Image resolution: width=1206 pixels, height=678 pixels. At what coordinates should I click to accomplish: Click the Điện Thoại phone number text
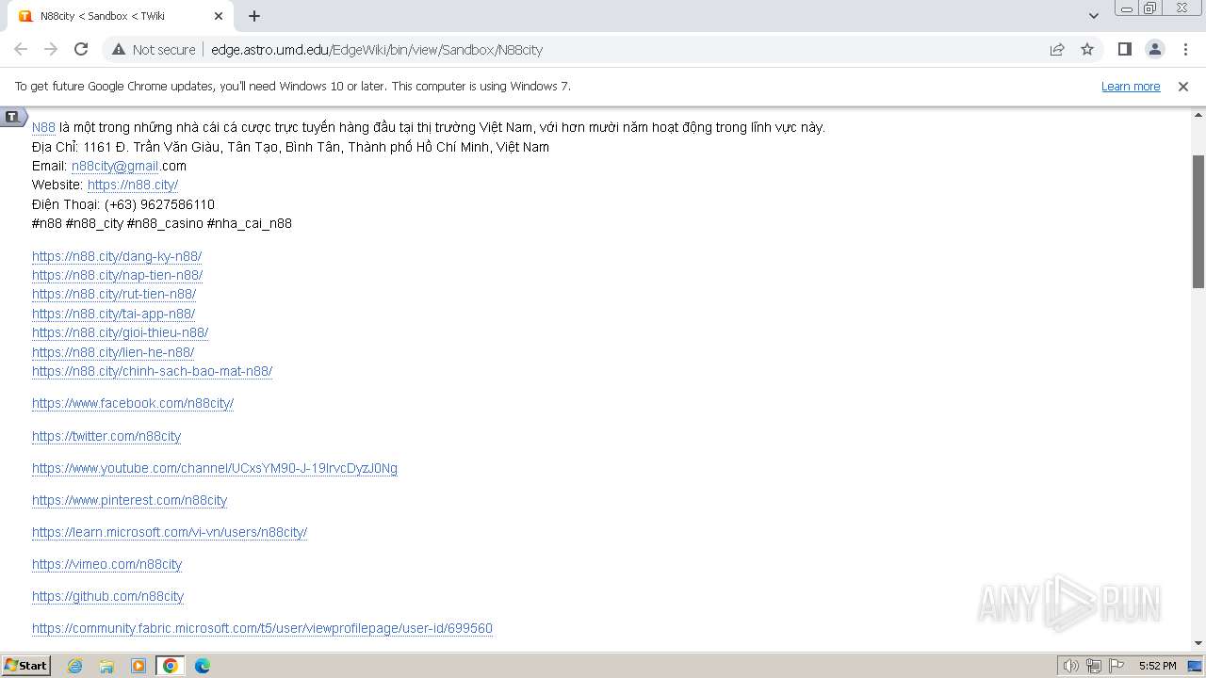point(123,204)
